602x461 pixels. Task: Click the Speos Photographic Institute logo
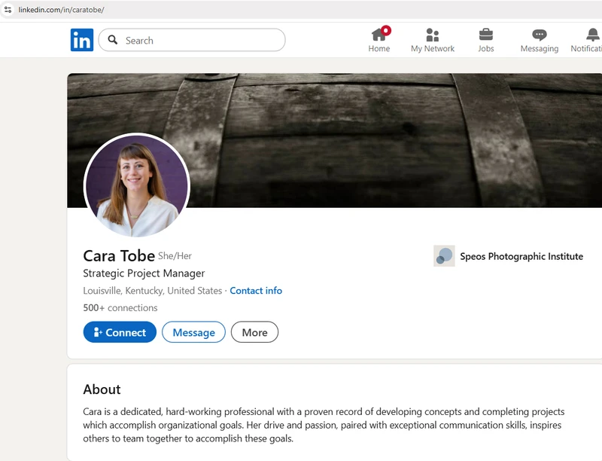click(x=444, y=256)
